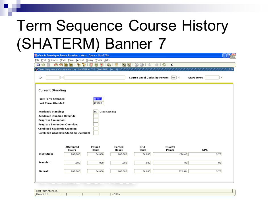Image resolution: width=273 pixels, height=204 pixels.
Task: Click the Rollback toolbar icon
Action: click(x=43, y=65)
